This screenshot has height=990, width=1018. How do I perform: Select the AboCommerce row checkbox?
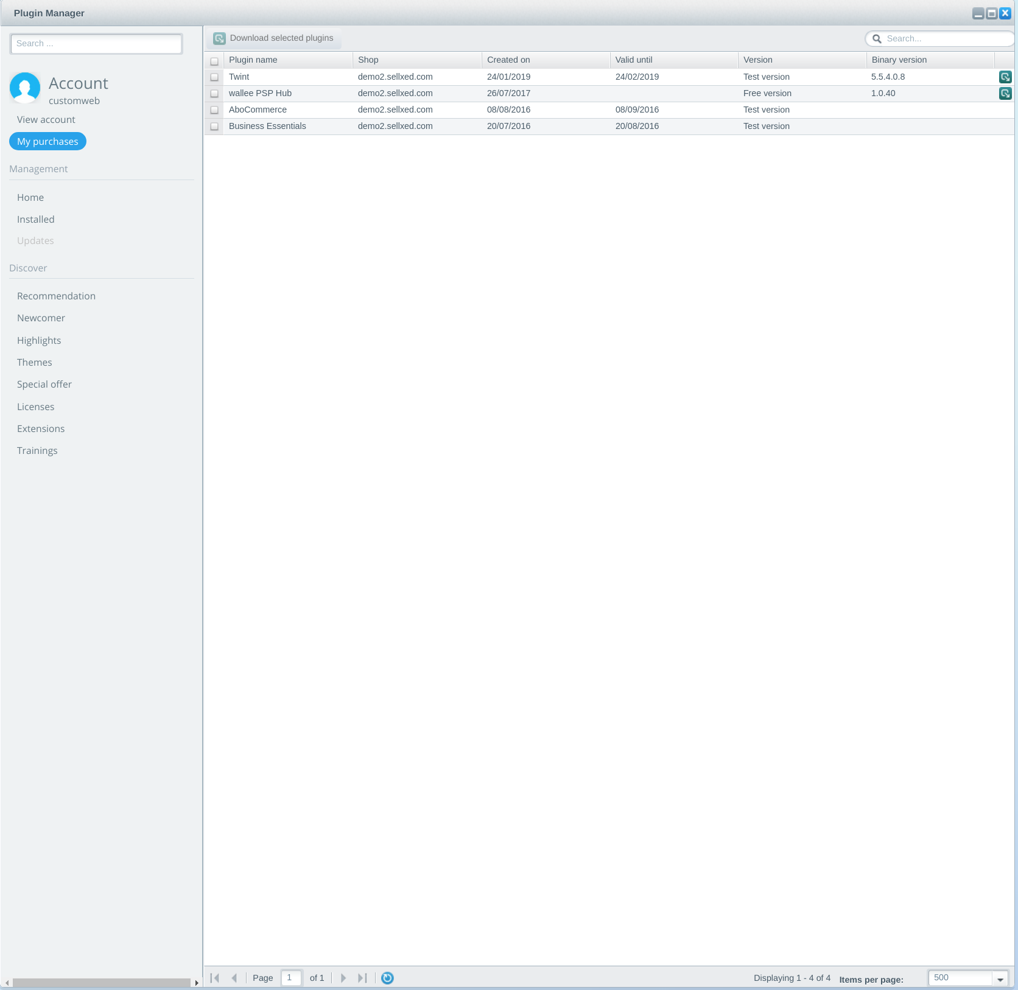[x=214, y=110]
